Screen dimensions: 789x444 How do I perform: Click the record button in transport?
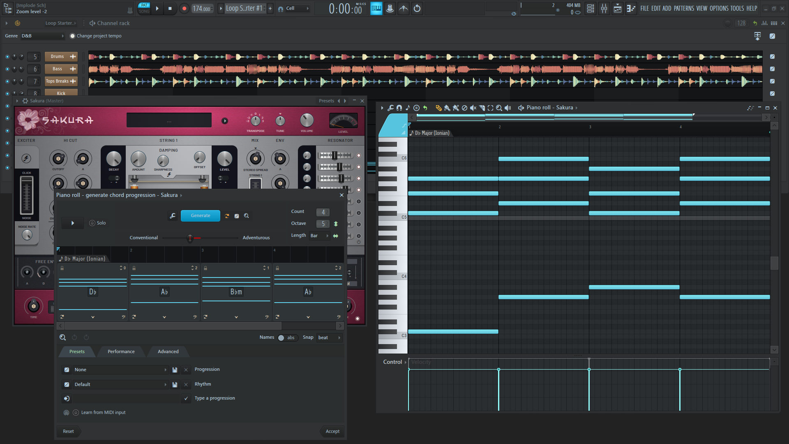(x=184, y=8)
